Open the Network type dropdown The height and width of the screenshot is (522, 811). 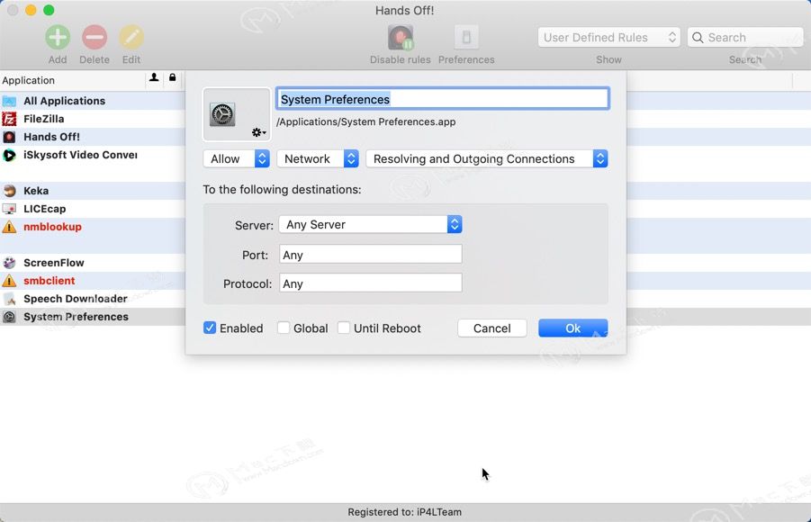point(318,158)
